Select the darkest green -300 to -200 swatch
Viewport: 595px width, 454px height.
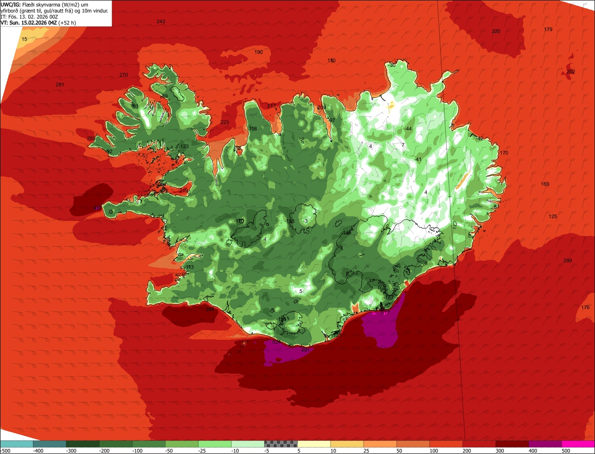click(82, 444)
